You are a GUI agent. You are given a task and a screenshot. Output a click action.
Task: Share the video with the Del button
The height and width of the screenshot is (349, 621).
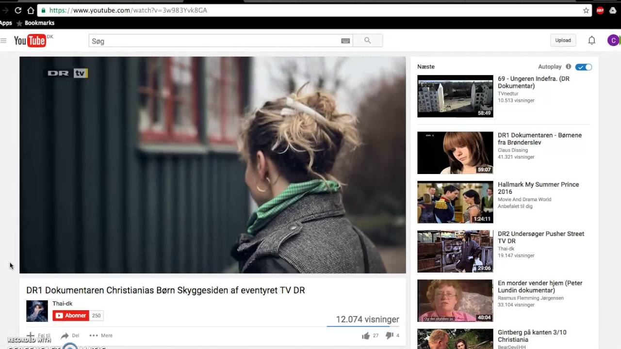click(x=70, y=335)
